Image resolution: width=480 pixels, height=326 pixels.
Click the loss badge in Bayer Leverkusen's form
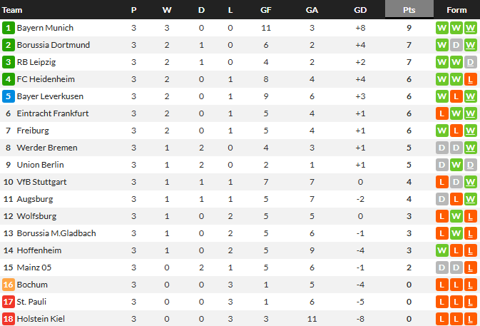click(456, 96)
